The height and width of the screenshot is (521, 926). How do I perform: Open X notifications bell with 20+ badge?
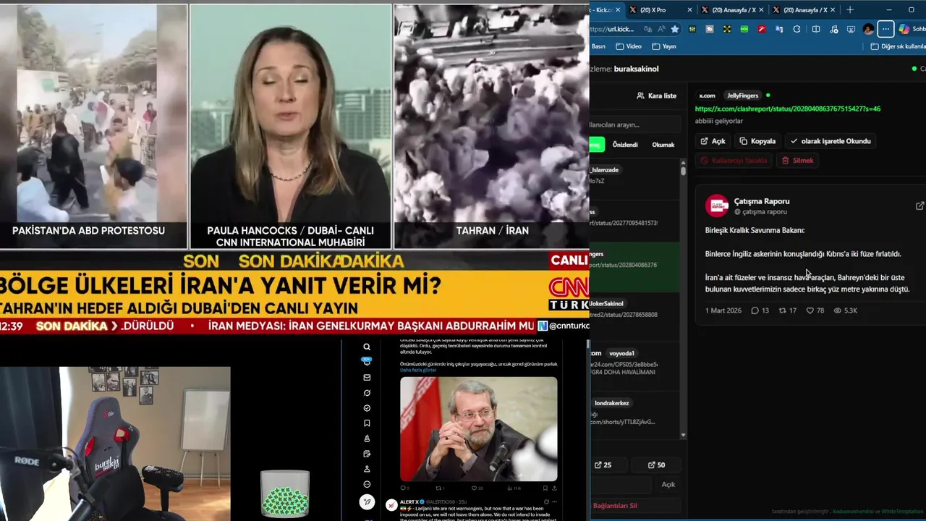click(367, 362)
